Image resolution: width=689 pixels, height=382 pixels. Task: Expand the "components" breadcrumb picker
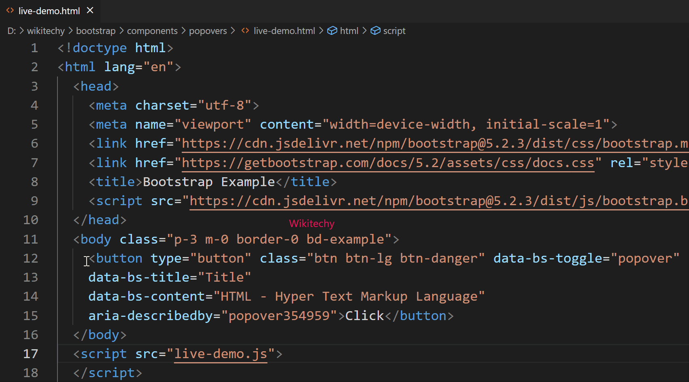pos(152,30)
